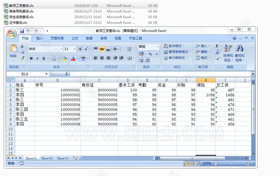The height and width of the screenshot is (176, 280).
Task: Open the 公式 ribbon tab
Action: click(x=75, y=38)
